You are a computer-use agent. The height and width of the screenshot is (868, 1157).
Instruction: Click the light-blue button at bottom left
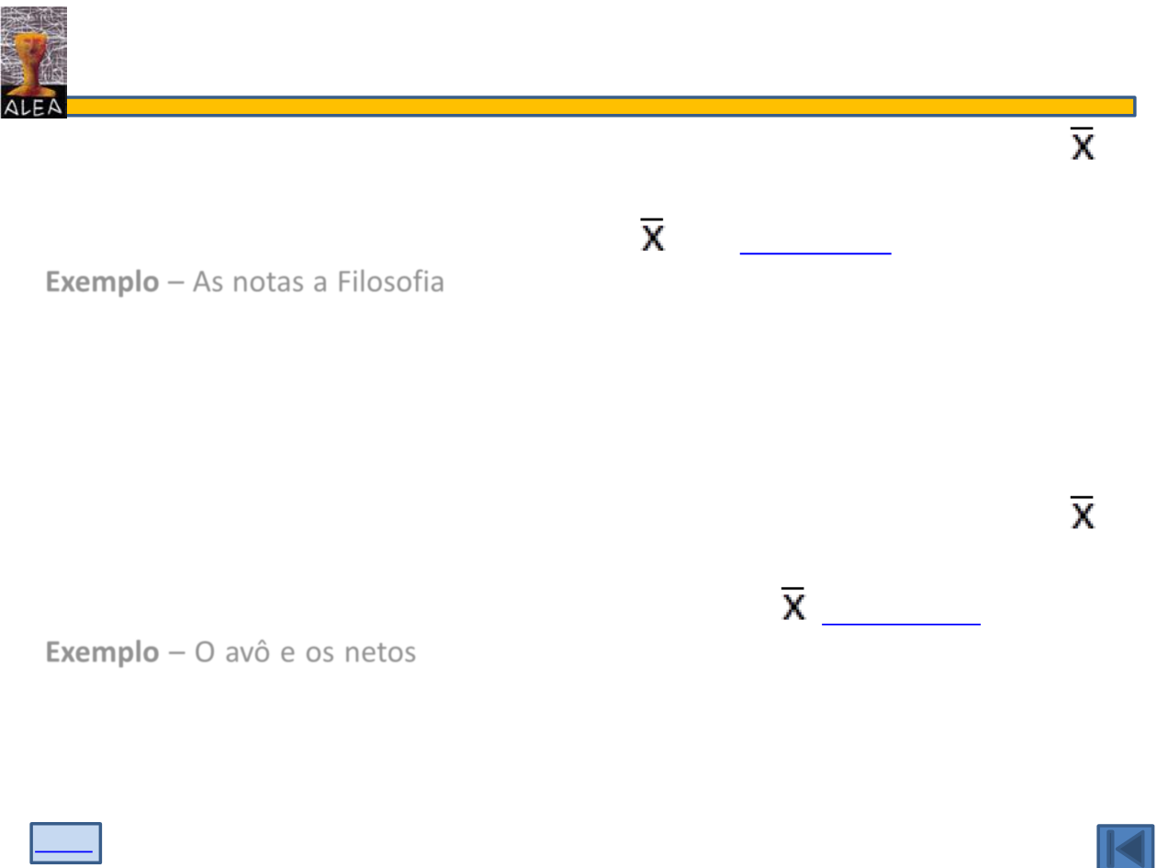[x=66, y=843]
